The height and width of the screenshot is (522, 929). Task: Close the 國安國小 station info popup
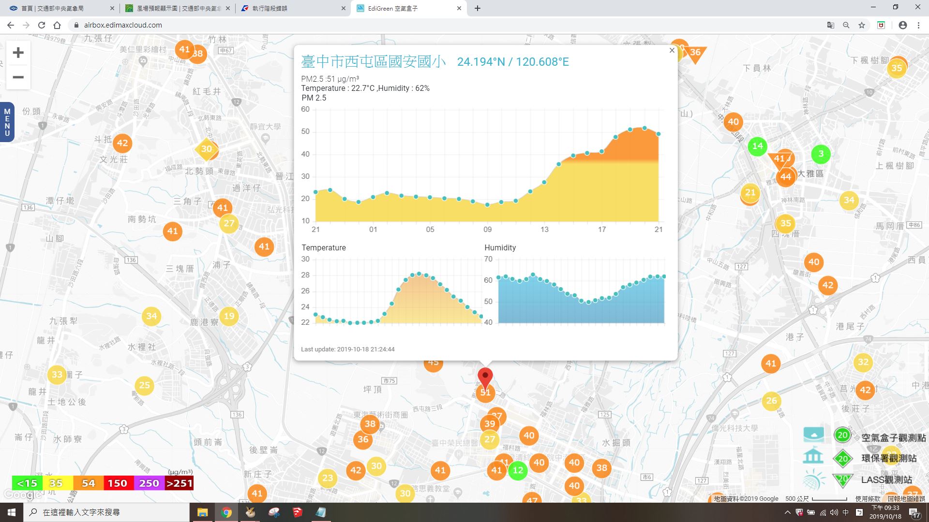672,50
